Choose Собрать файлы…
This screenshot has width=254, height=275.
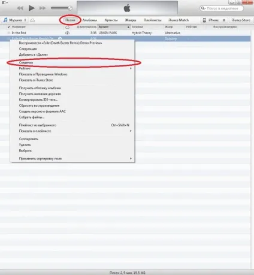(x=72, y=117)
